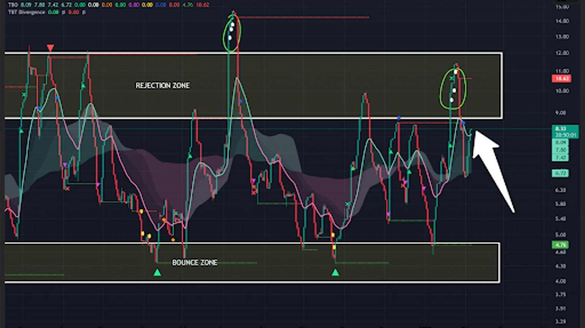Image resolution: width=585 pixels, height=328 pixels.
Task: Click the right green up-triangle in Bounce Zone
Action: pyautogui.click(x=335, y=272)
